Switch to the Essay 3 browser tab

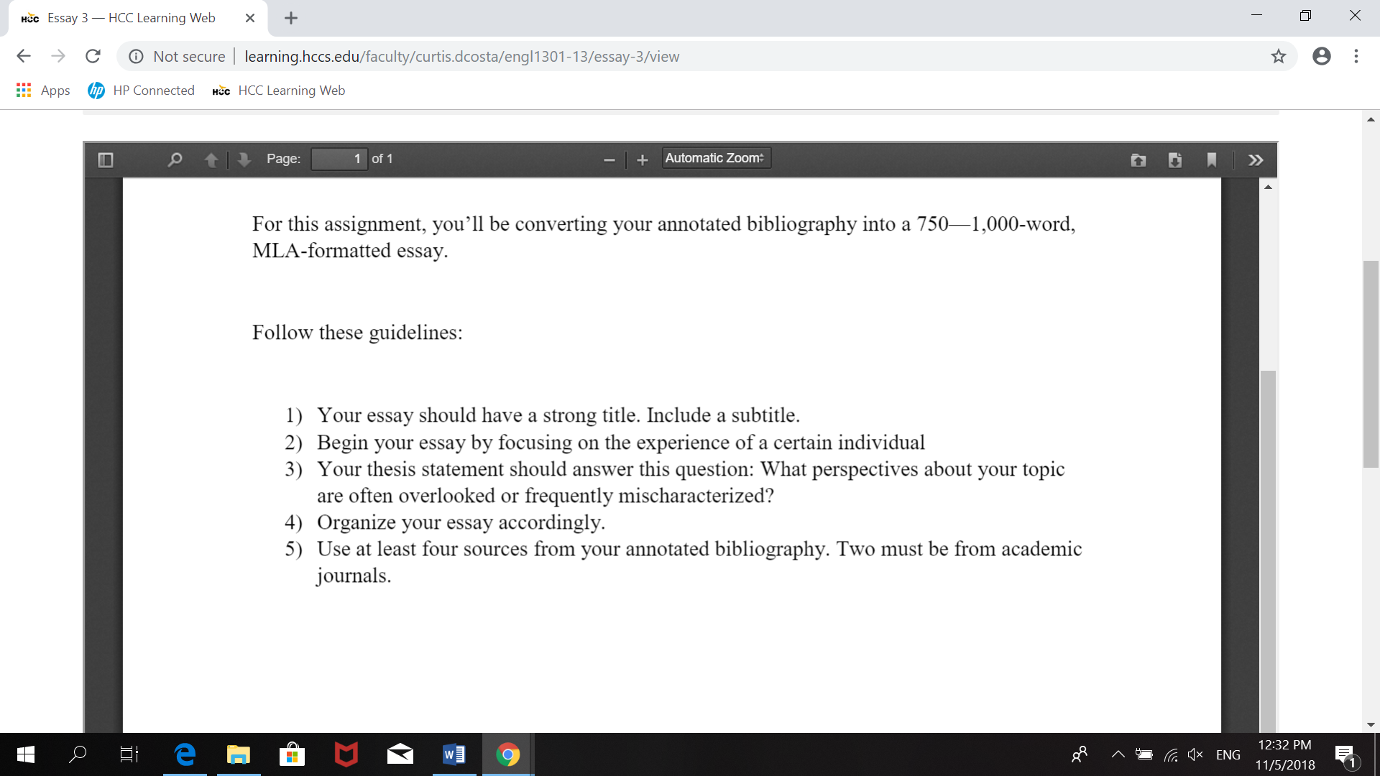click(129, 18)
